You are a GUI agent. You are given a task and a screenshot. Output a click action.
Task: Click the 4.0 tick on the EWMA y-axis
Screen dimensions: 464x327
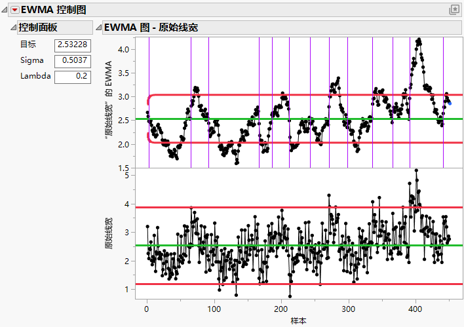pyautogui.click(x=123, y=49)
